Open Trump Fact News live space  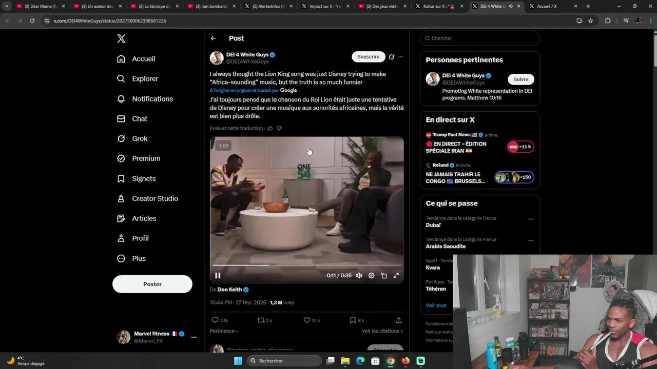click(x=480, y=143)
